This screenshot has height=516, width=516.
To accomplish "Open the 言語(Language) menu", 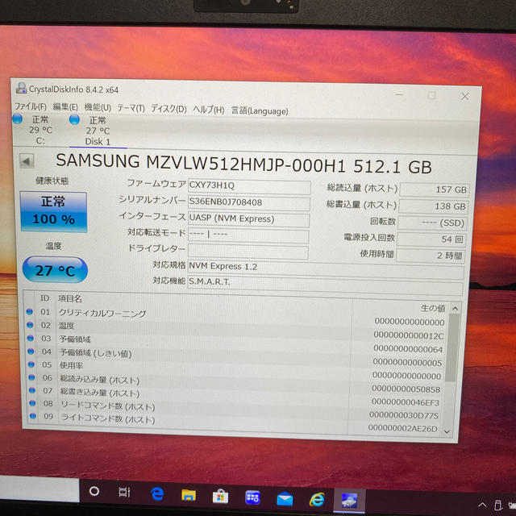I will coord(260,111).
